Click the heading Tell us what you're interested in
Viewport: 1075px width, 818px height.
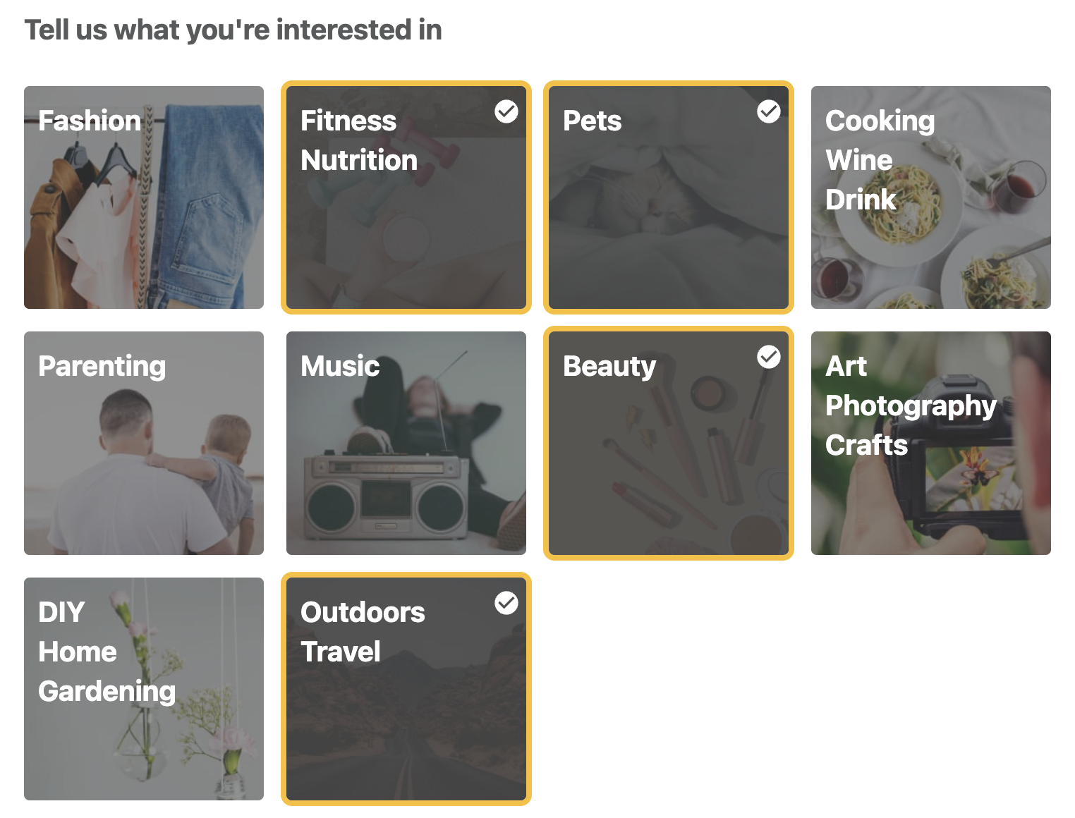[233, 30]
